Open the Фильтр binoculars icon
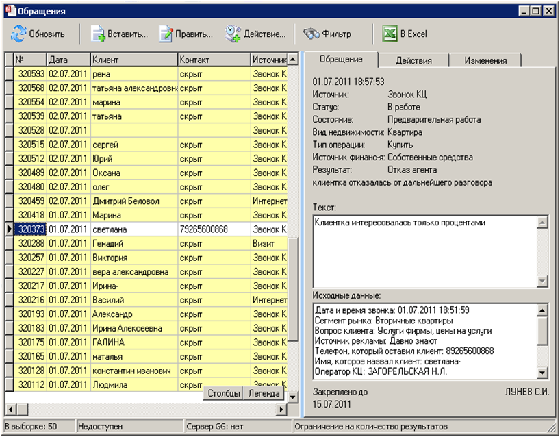 311,34
